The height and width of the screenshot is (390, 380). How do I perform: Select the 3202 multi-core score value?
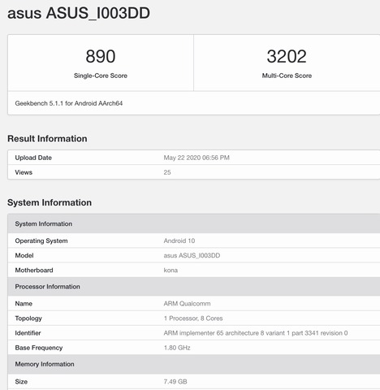tap(287, 56)
